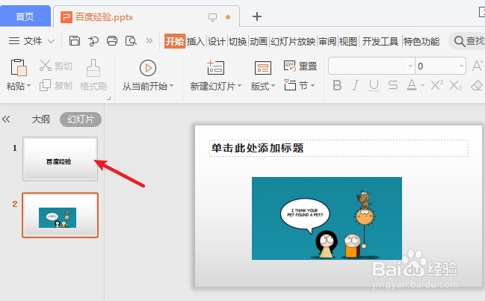Switch to the 特色功能 ribbon tab
Viewport: 485px width, 301px height.
tap(421, 41)
